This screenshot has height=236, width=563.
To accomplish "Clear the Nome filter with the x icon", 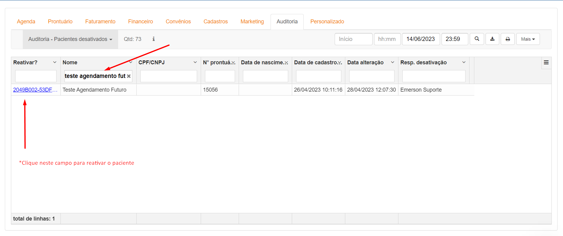I will pyautogui.click(x=129, y=76).
